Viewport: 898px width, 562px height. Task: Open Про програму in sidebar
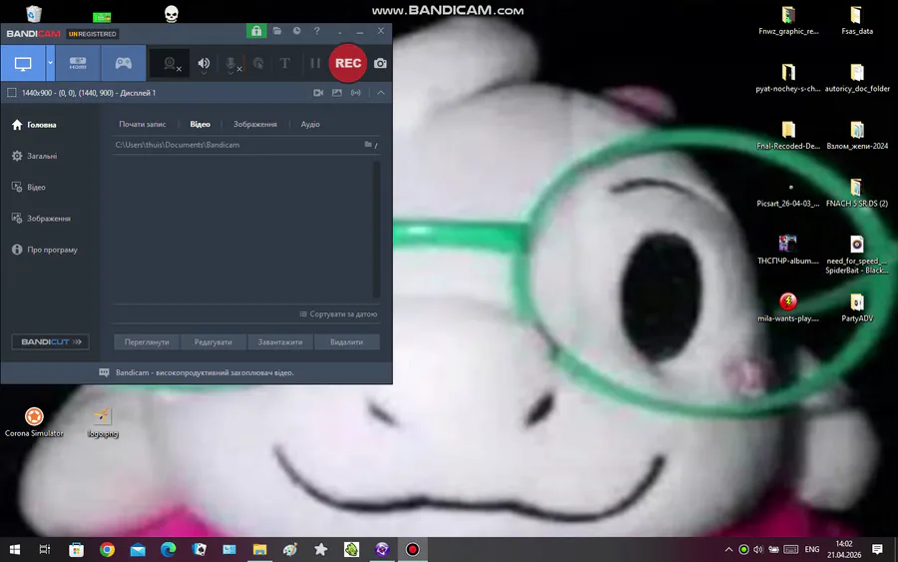(x=45, y=250)
